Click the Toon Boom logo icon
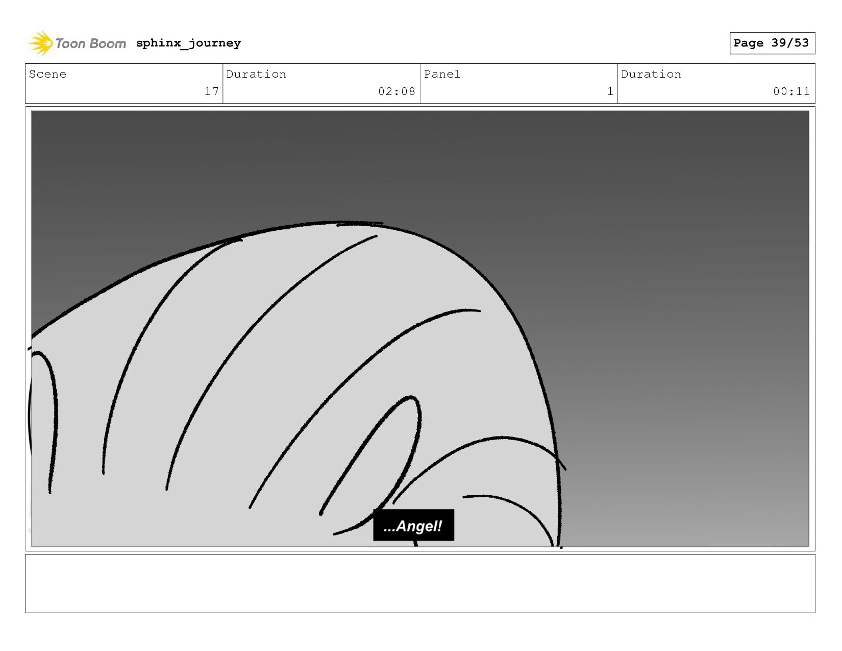 [40, 43]
